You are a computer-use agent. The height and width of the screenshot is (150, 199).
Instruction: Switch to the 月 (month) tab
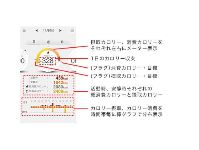click(x=62, y=42)
